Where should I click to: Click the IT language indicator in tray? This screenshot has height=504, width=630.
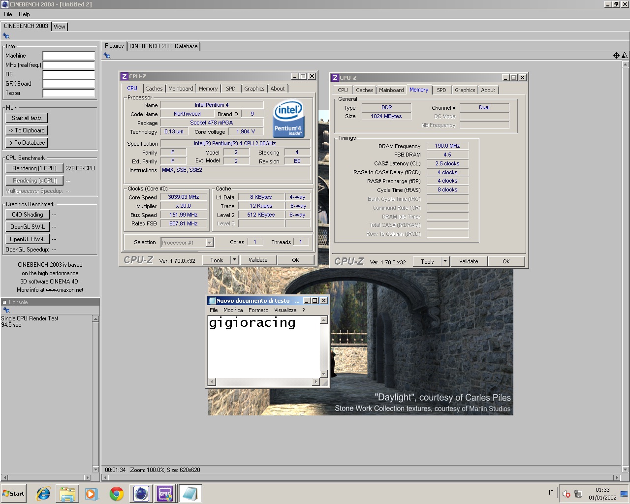[x=551, y=493]
